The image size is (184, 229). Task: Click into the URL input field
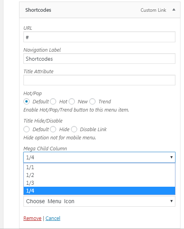pyautogui.click(x=99, y=37)
